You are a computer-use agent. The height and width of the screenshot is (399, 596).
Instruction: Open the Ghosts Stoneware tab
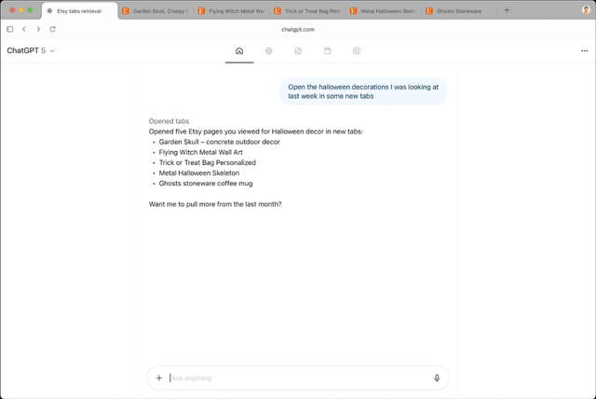click(458, 11)
